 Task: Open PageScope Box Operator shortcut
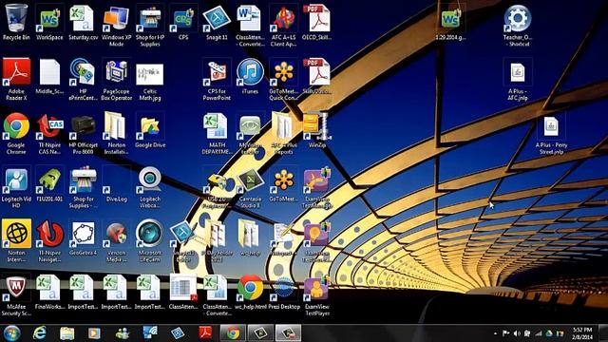pyautogui.click(x=116, y=80)
